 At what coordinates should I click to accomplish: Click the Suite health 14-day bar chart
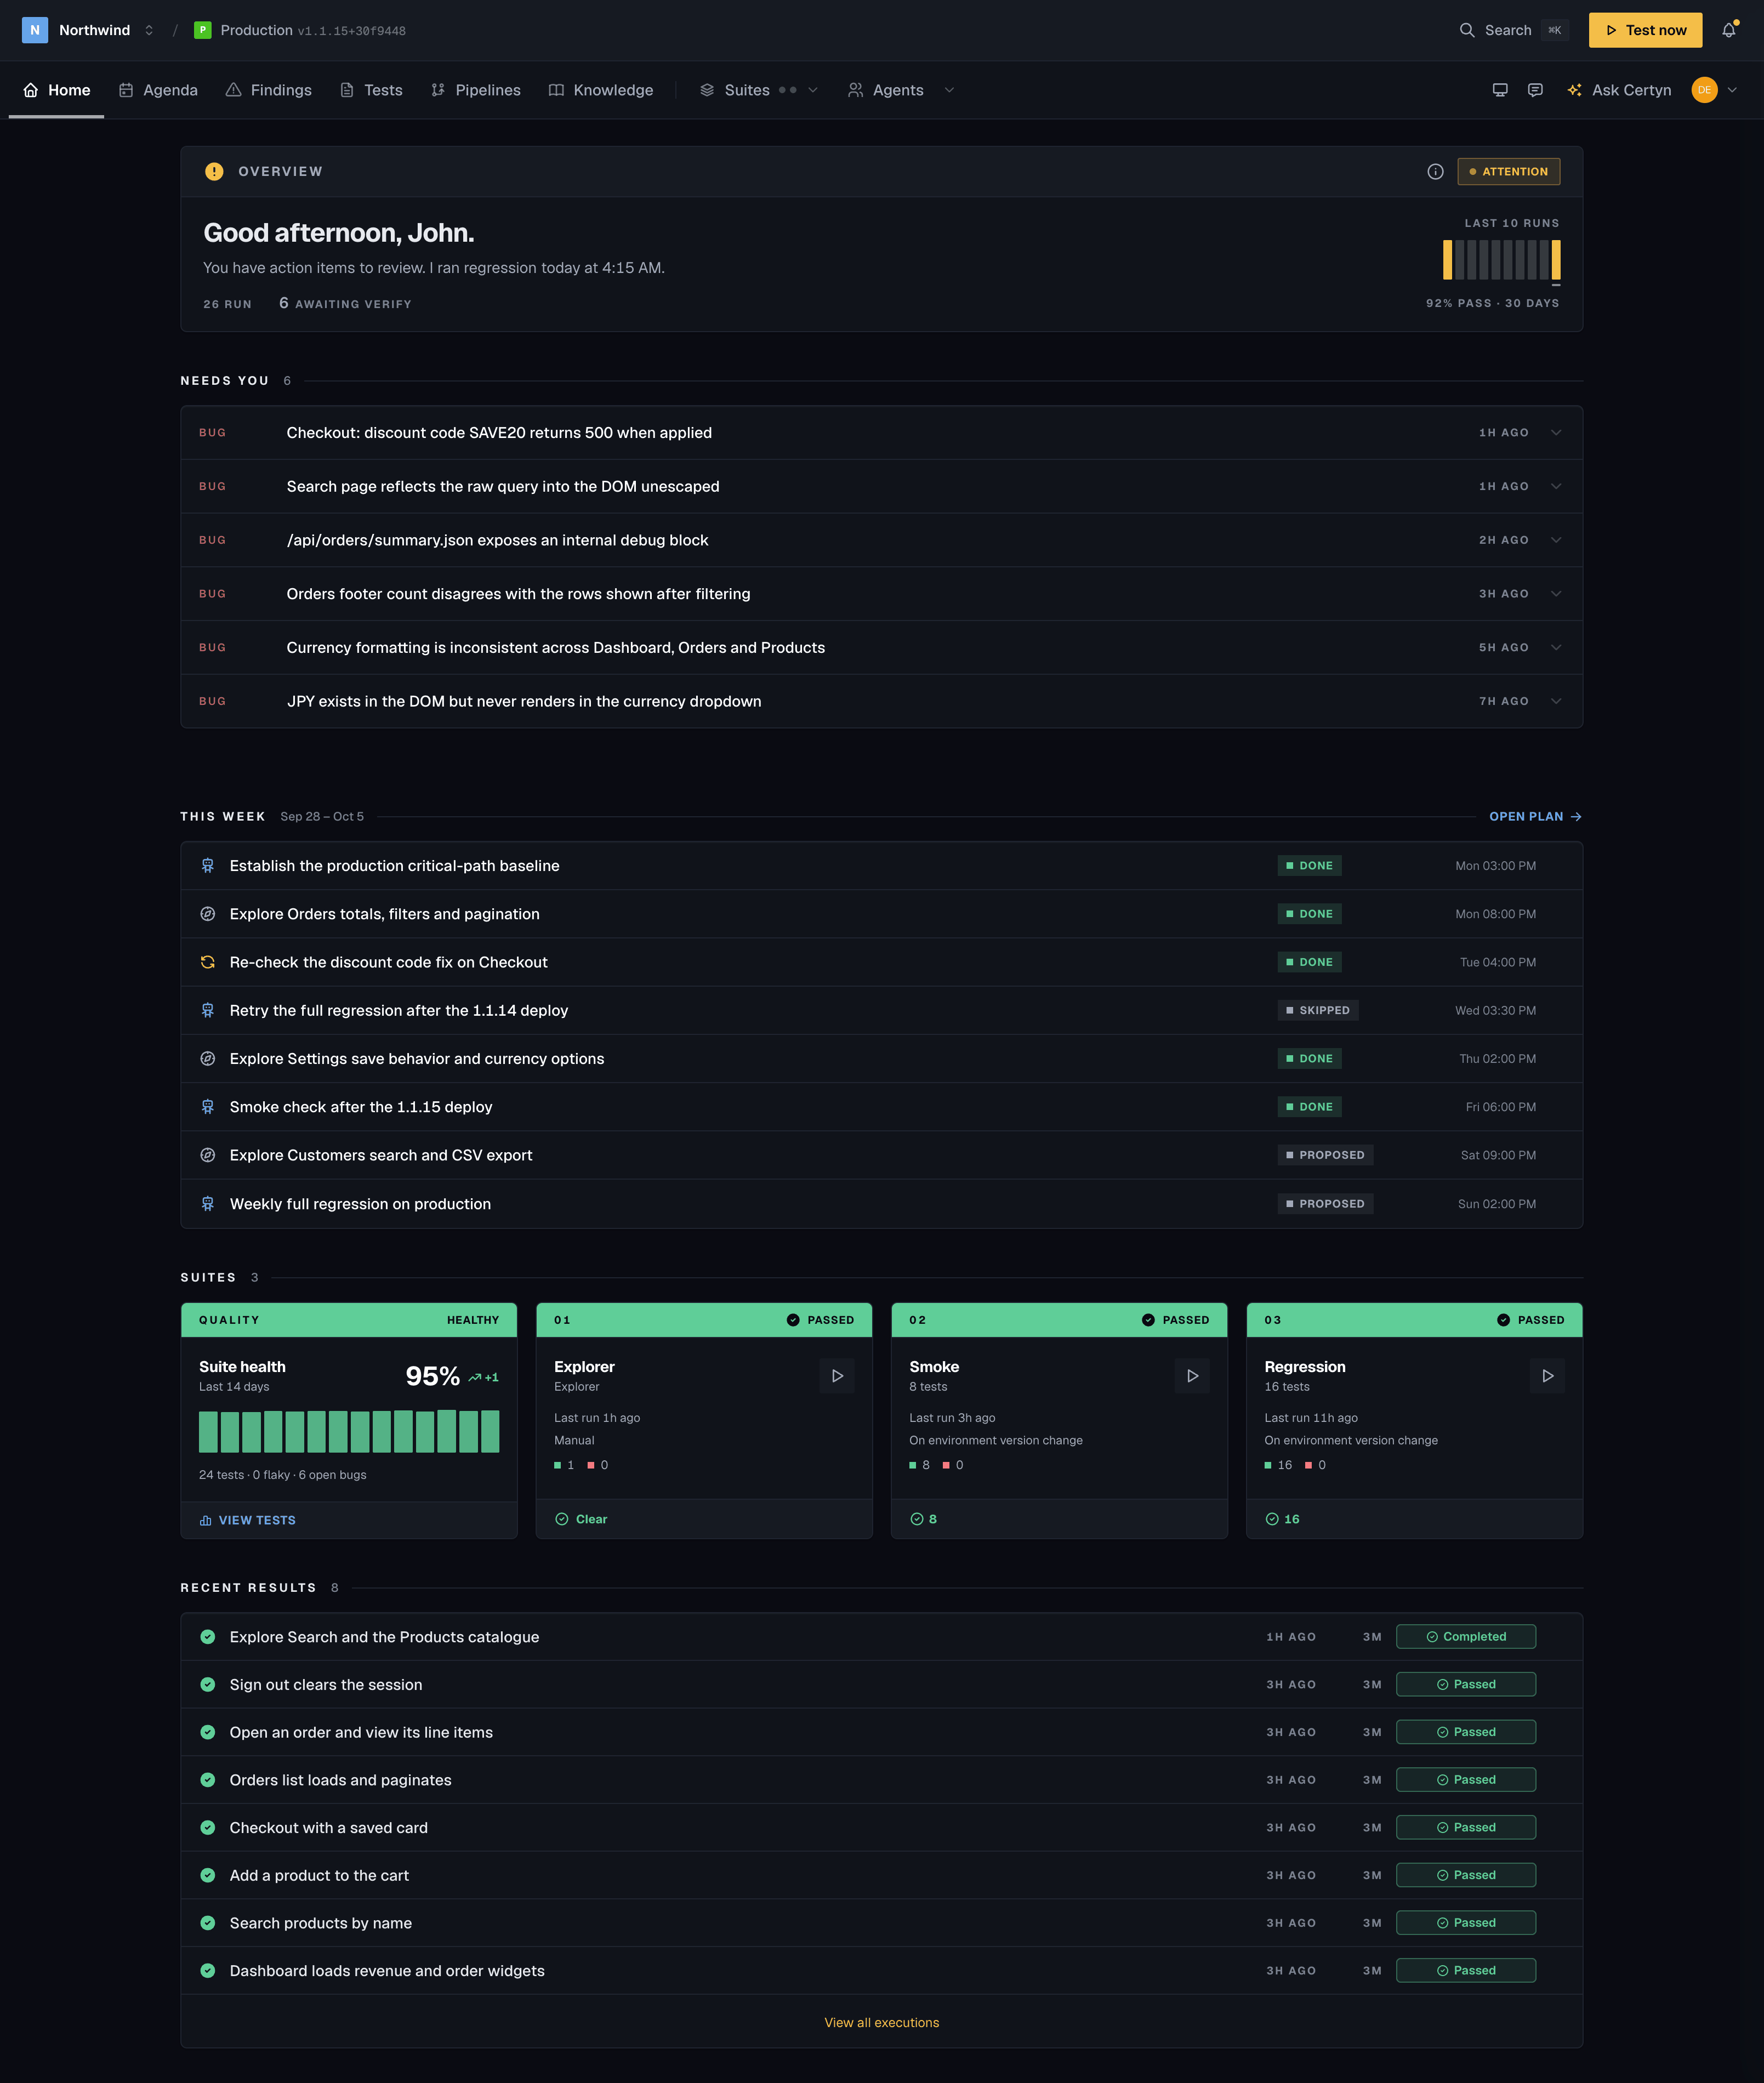[349, 1431]
